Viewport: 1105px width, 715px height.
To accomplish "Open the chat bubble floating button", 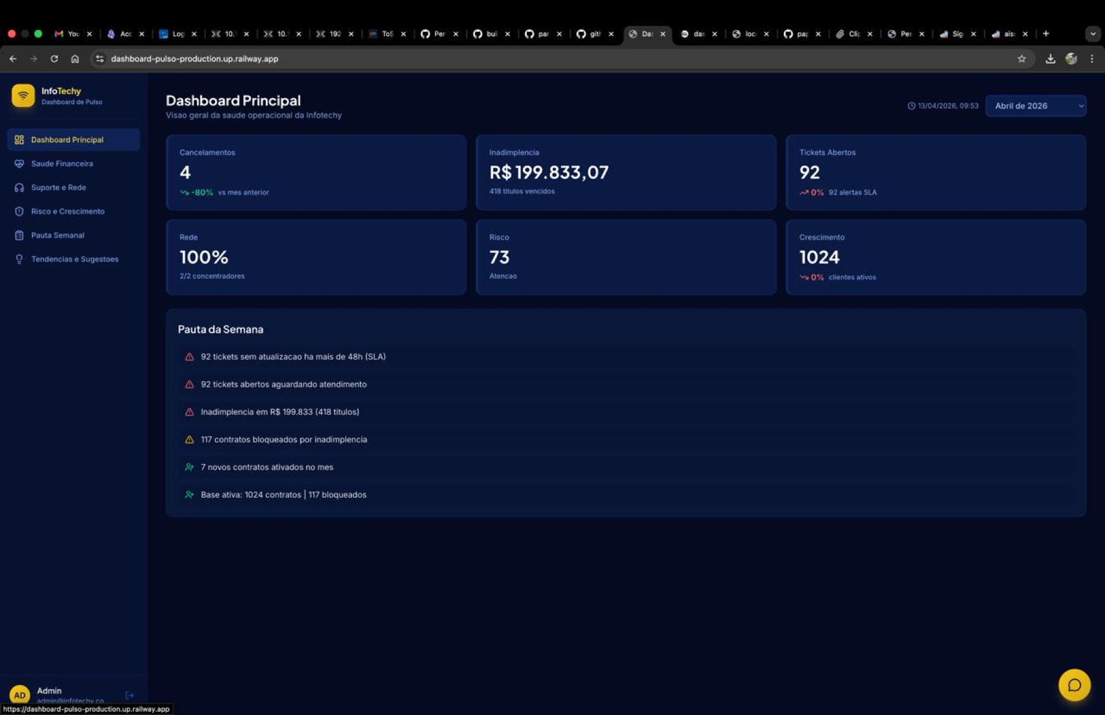I will [1074, 685].
